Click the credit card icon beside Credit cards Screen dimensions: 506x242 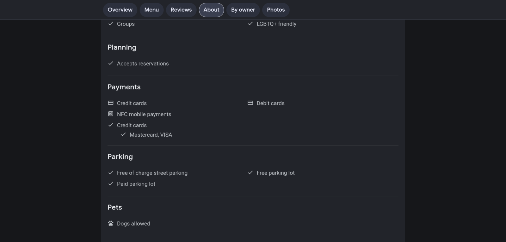click(111, 103)
